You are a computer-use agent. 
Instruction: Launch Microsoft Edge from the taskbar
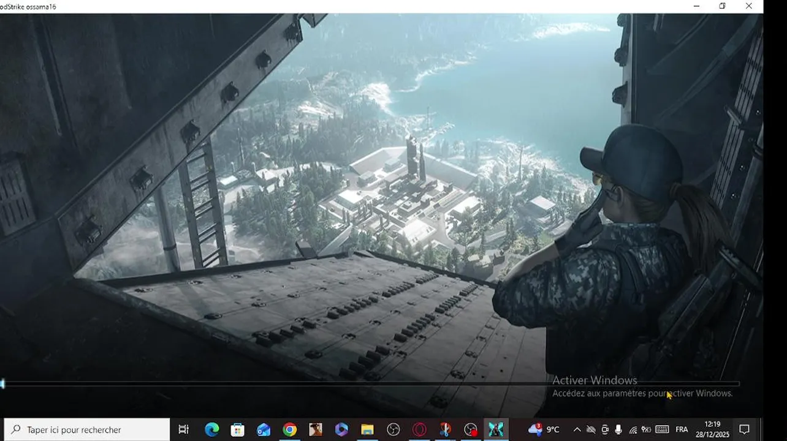coord(211,430)
